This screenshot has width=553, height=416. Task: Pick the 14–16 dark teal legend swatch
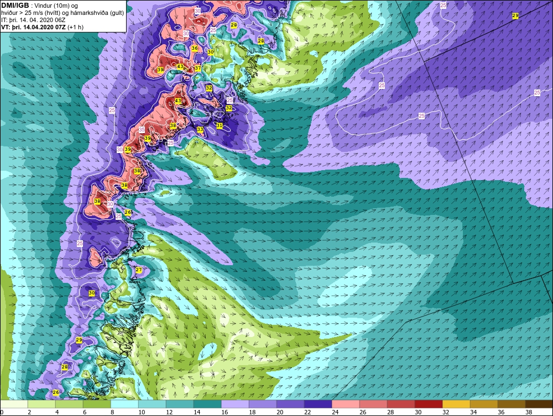pyautogui.click(x=207, y=404)
